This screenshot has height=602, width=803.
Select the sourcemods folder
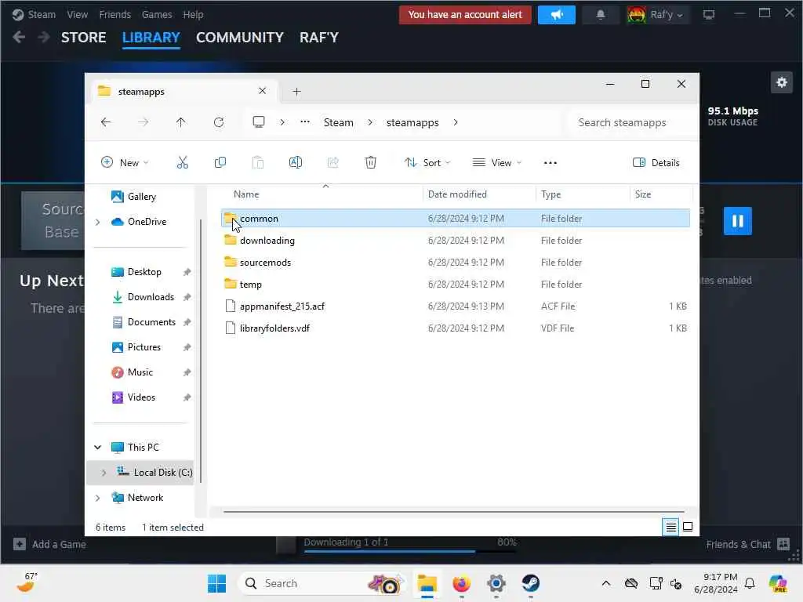pyautogui.click(x=456, y=263)
